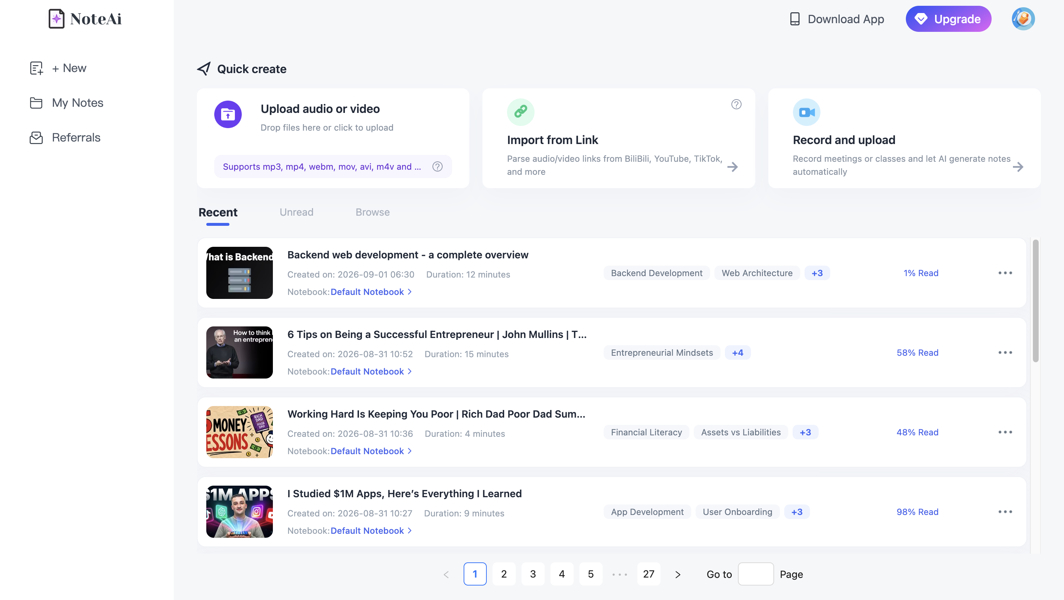Image resolution: width=1064 pixels, height=600 pixels.
Task: Open more options for $1M Apps note
Action: pyautogui.click(x=1005, y=512)
